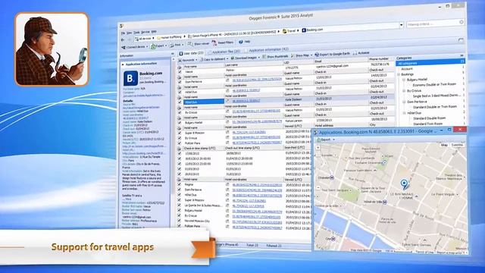Open the Export dropdown arrow in main toolbar
Viewport: 485px width, 273px height.
166,45
